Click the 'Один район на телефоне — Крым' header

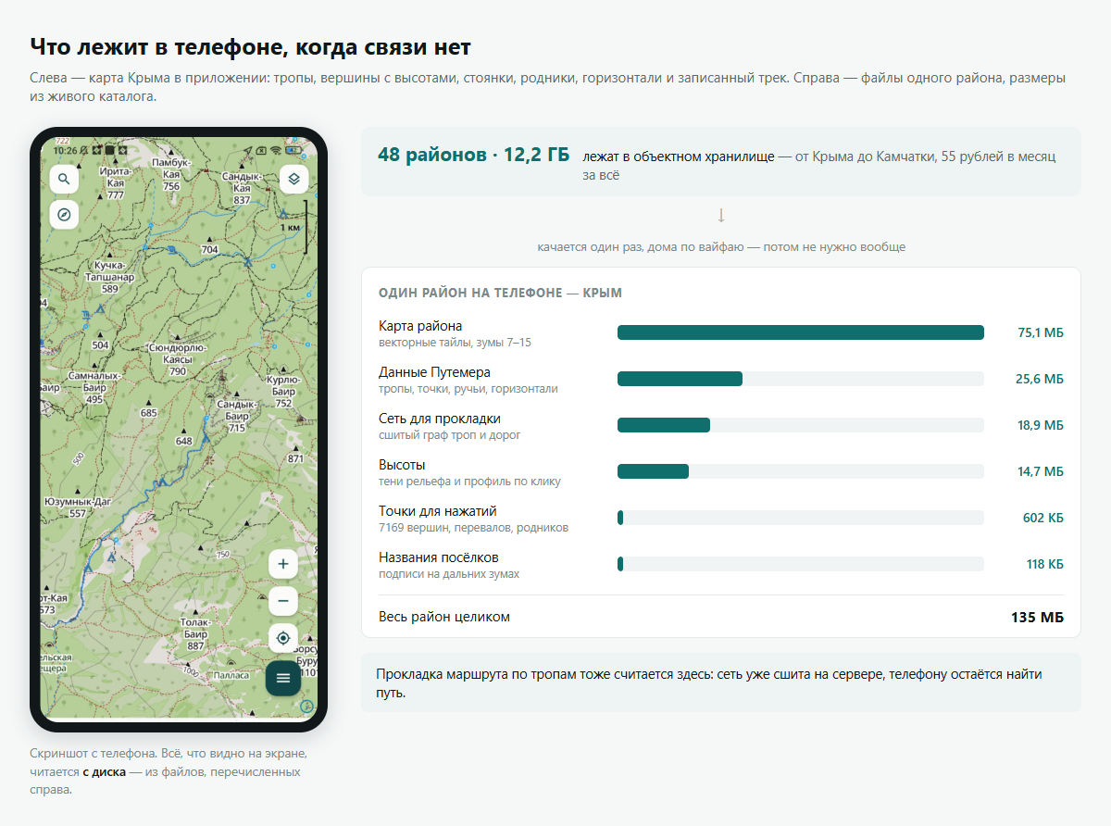pyautogui.click(x=500, y=293)
